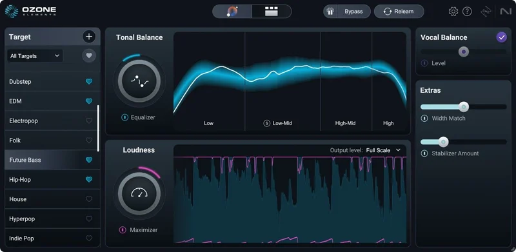The width and height of the screenshot is (516, 252).
Task: Open the Output level Full Scale dropdown
Action: click(383, 150)
